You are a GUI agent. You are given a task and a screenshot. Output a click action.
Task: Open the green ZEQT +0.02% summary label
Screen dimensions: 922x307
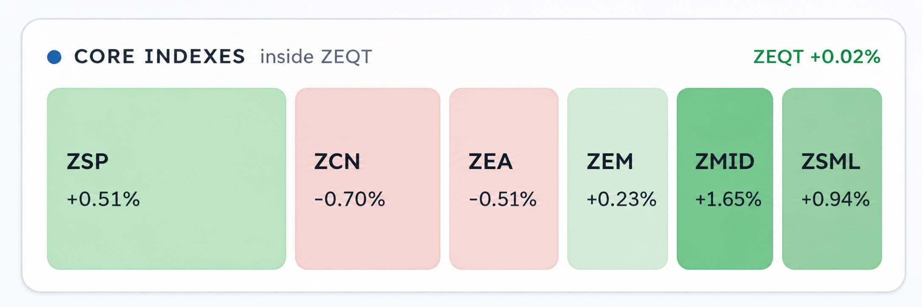click(x=817, y=57)
